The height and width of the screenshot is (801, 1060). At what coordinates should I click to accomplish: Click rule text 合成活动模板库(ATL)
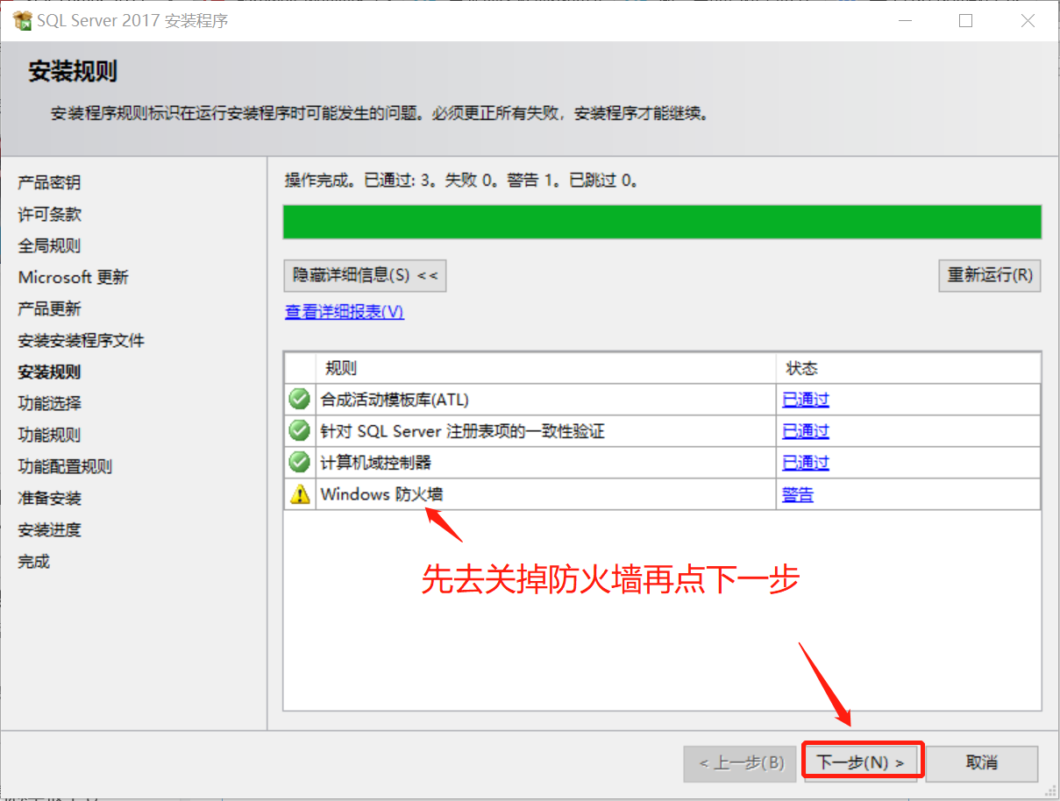click(395, 400)
